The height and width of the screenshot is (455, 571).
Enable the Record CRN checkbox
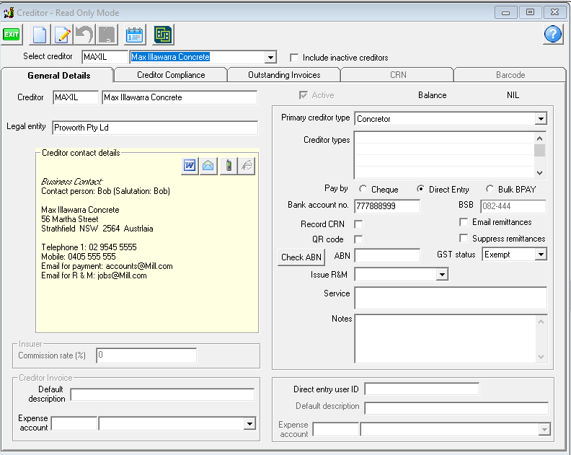pos(358,225)
